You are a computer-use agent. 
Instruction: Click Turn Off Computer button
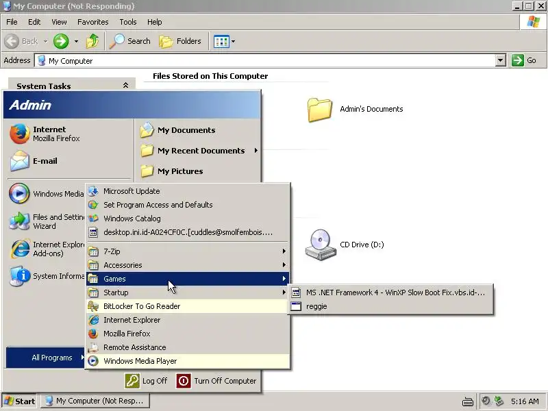216,381
